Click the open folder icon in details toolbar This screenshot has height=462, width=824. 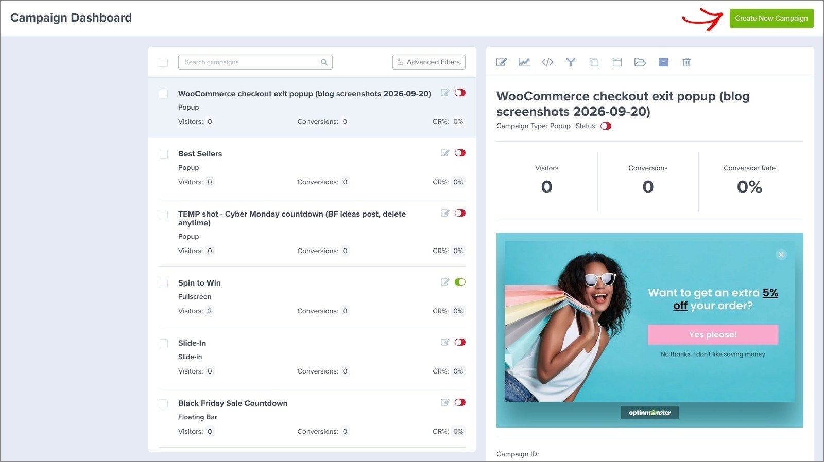coord(640,62)
